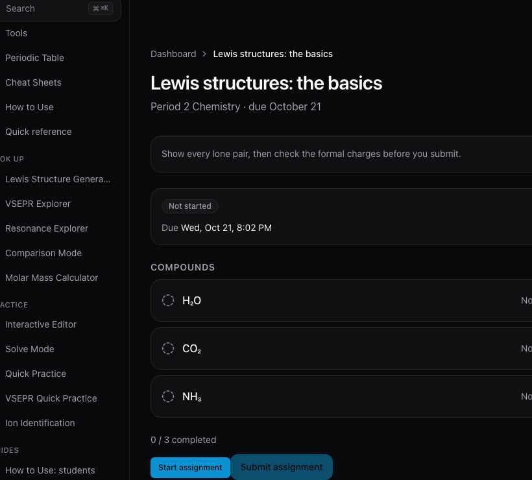532x480 pixels.
Task: Click the COMPOUNDS section heading
Action: 182,267
